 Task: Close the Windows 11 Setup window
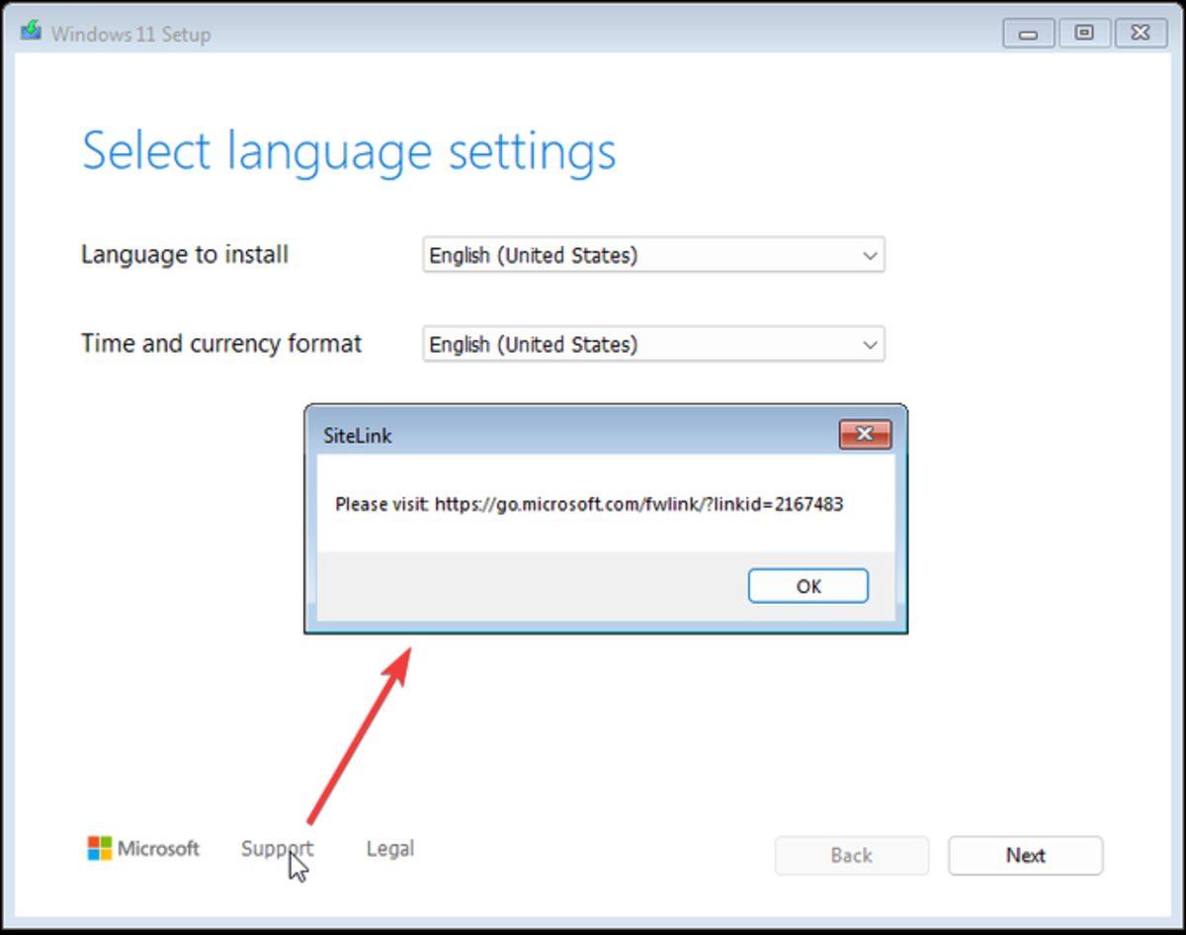pos(1139,33)
